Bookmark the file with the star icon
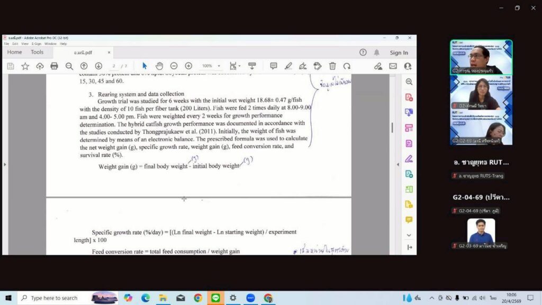The image size is (542, 305). click(25, 66)
